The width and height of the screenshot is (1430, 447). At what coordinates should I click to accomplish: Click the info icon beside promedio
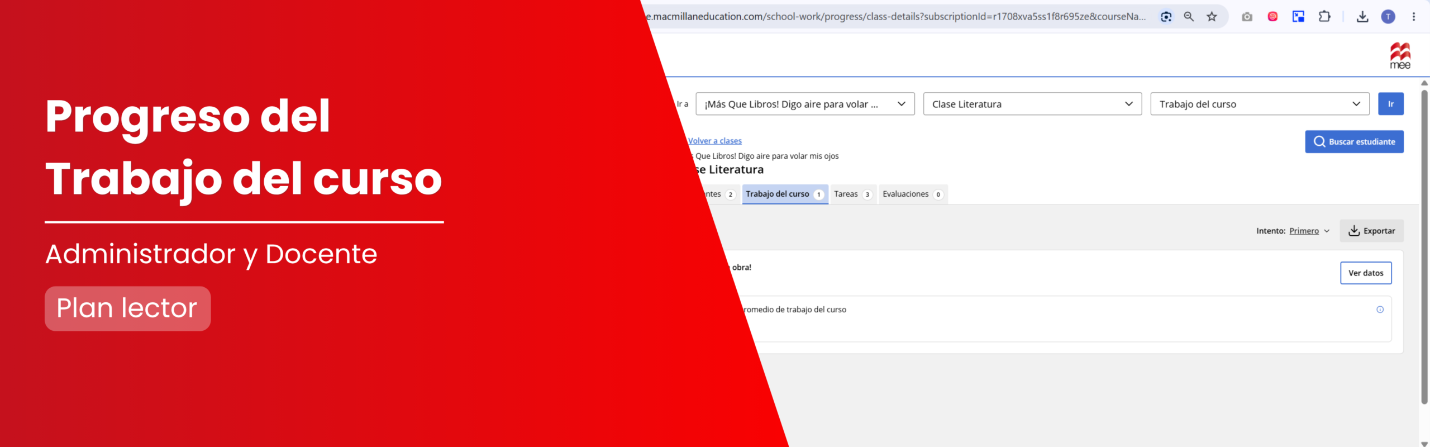(x=1380, y=310)
